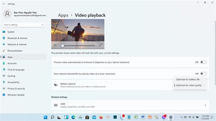
Task: Click the Battery options icon
Action: pyautogui.click(x=56, y=85)
